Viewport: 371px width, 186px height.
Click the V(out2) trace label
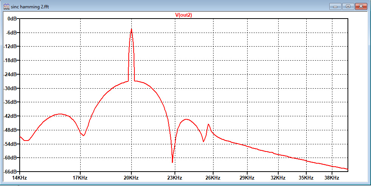point(183,15)
